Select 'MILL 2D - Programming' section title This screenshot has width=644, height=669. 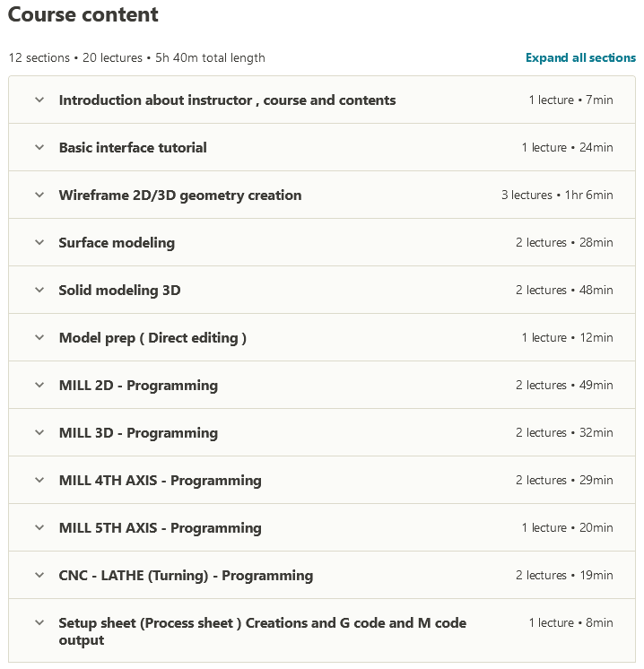tap(138, 385)
